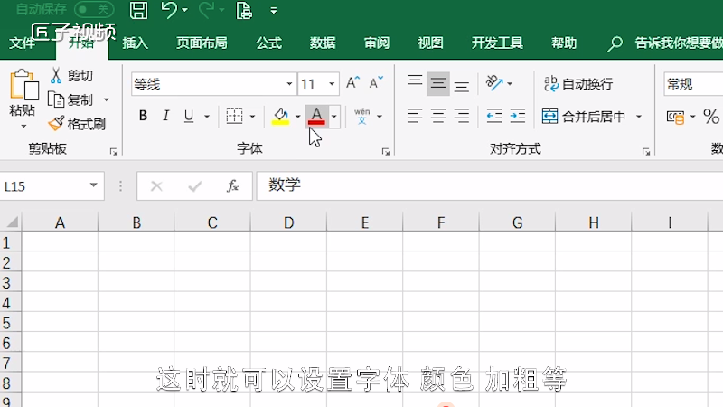
Task: Click the Increase Font Size icon
Action: [x=353, y=84]
